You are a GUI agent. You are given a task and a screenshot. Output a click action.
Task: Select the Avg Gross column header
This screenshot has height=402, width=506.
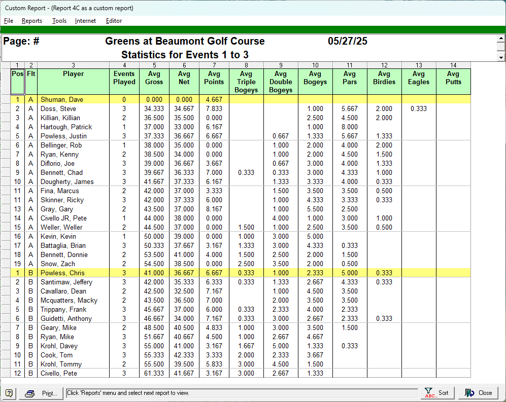154,78
